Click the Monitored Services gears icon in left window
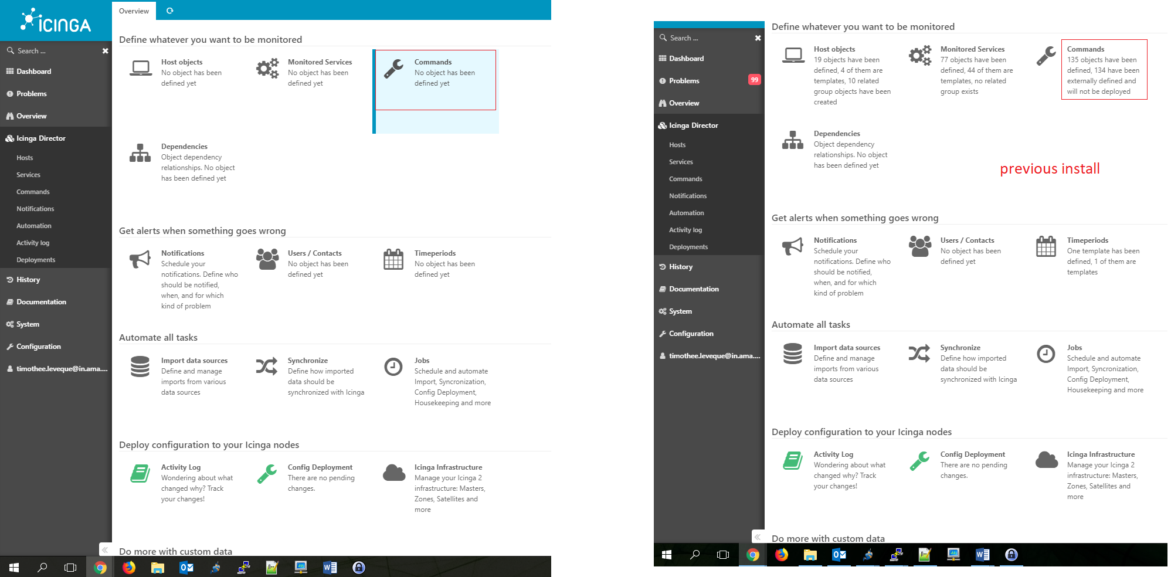1171x577 pixels. pos(267,69)
